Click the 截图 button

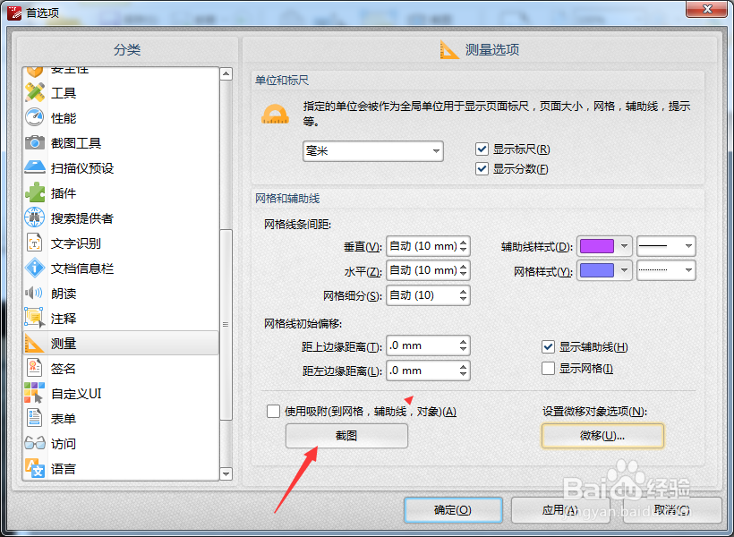pos(346,436)
